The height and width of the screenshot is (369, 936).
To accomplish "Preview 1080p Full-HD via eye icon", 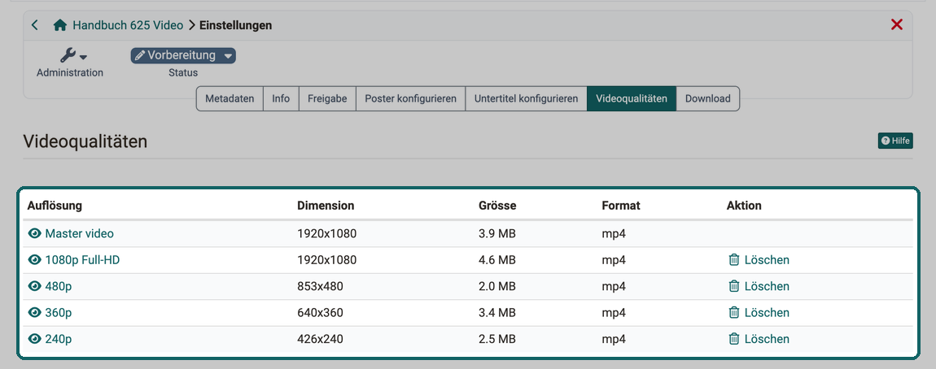I will point(35,260).
